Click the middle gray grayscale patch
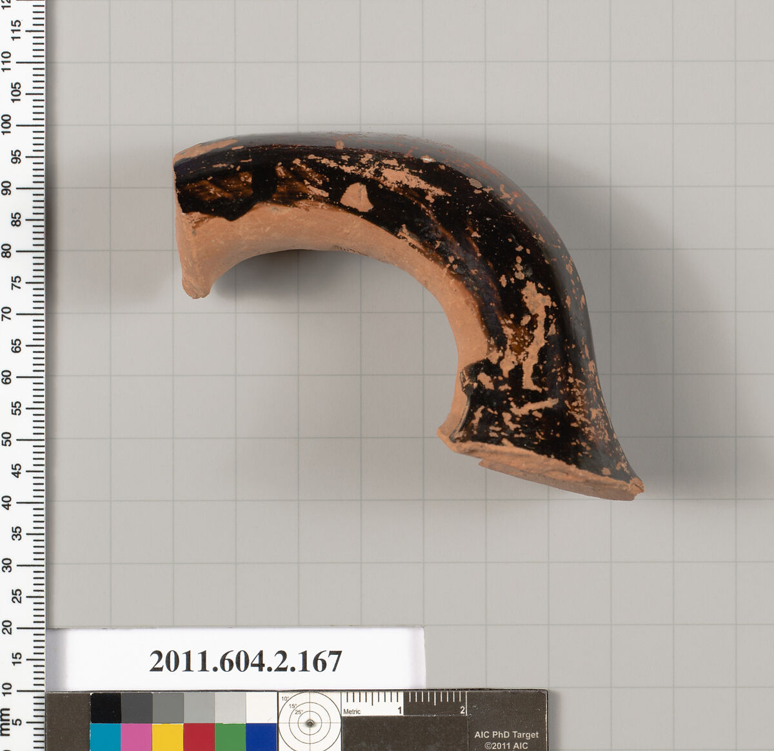Image resolution: width=774 pixels, height=751 pixels. pyautogui.click(x=168, y=708)
